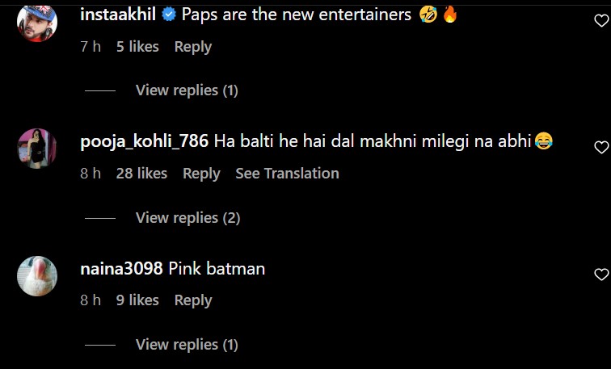The image size is (611, 369).
Task: Reply to pooja_kohli_786's comment
Action: tap(201, 174)
